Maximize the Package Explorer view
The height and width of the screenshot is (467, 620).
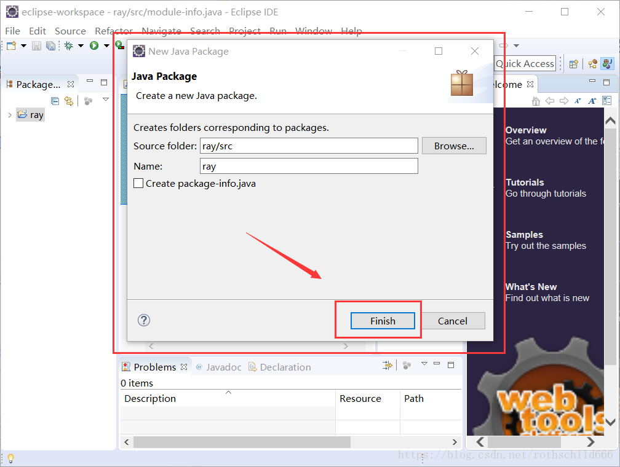coord(104,82)
